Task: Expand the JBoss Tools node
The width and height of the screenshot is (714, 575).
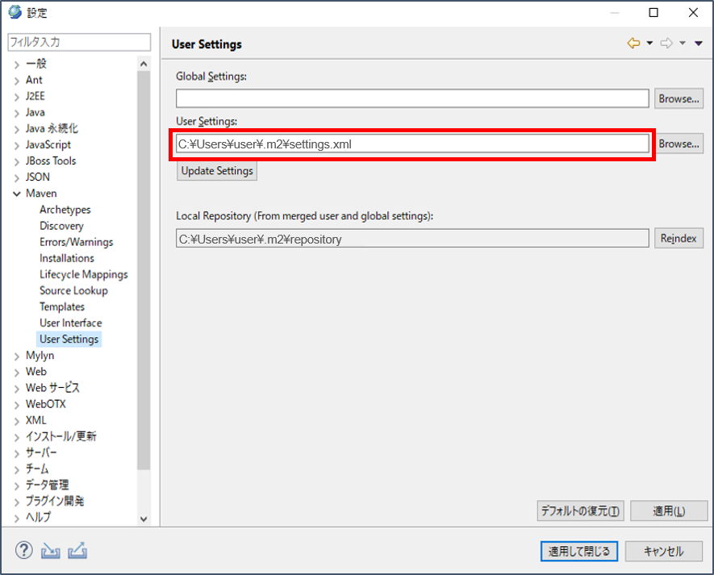Action: coord(17,161)
